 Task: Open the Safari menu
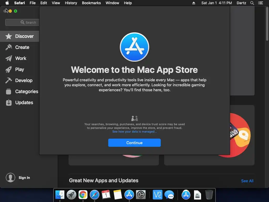pyautogui.click(x=19, y=3)
